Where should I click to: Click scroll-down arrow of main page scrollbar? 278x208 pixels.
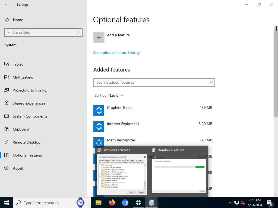(x=276, y=195)
